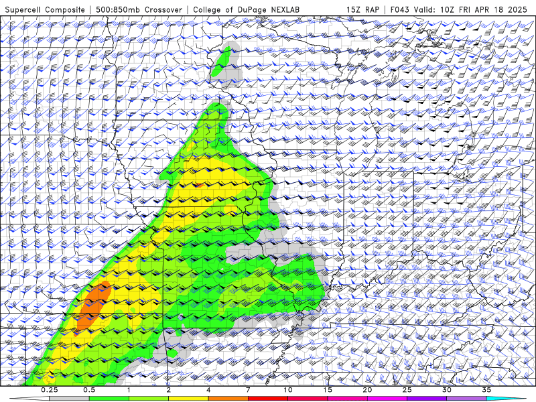The image size is (536, 402).
Task: Select the 15–20 color bar segment
Action: [x=347, y=399]
